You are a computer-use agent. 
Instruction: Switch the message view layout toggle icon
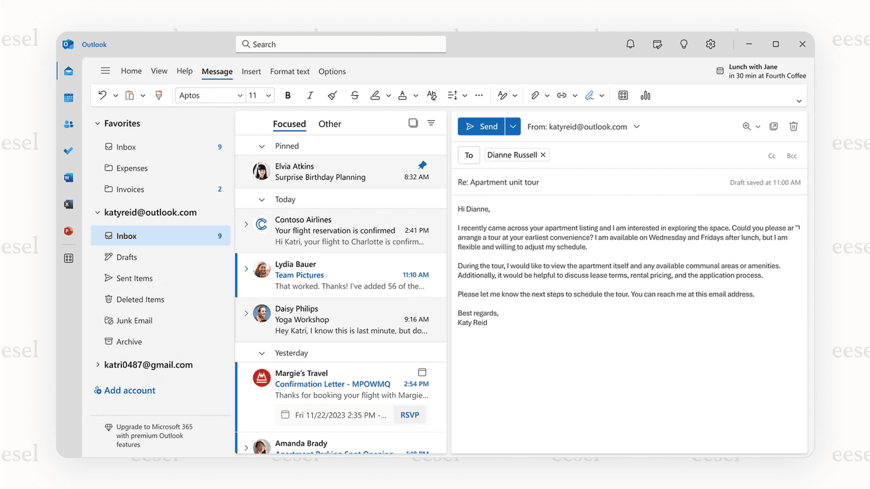(x=413, y=123)
